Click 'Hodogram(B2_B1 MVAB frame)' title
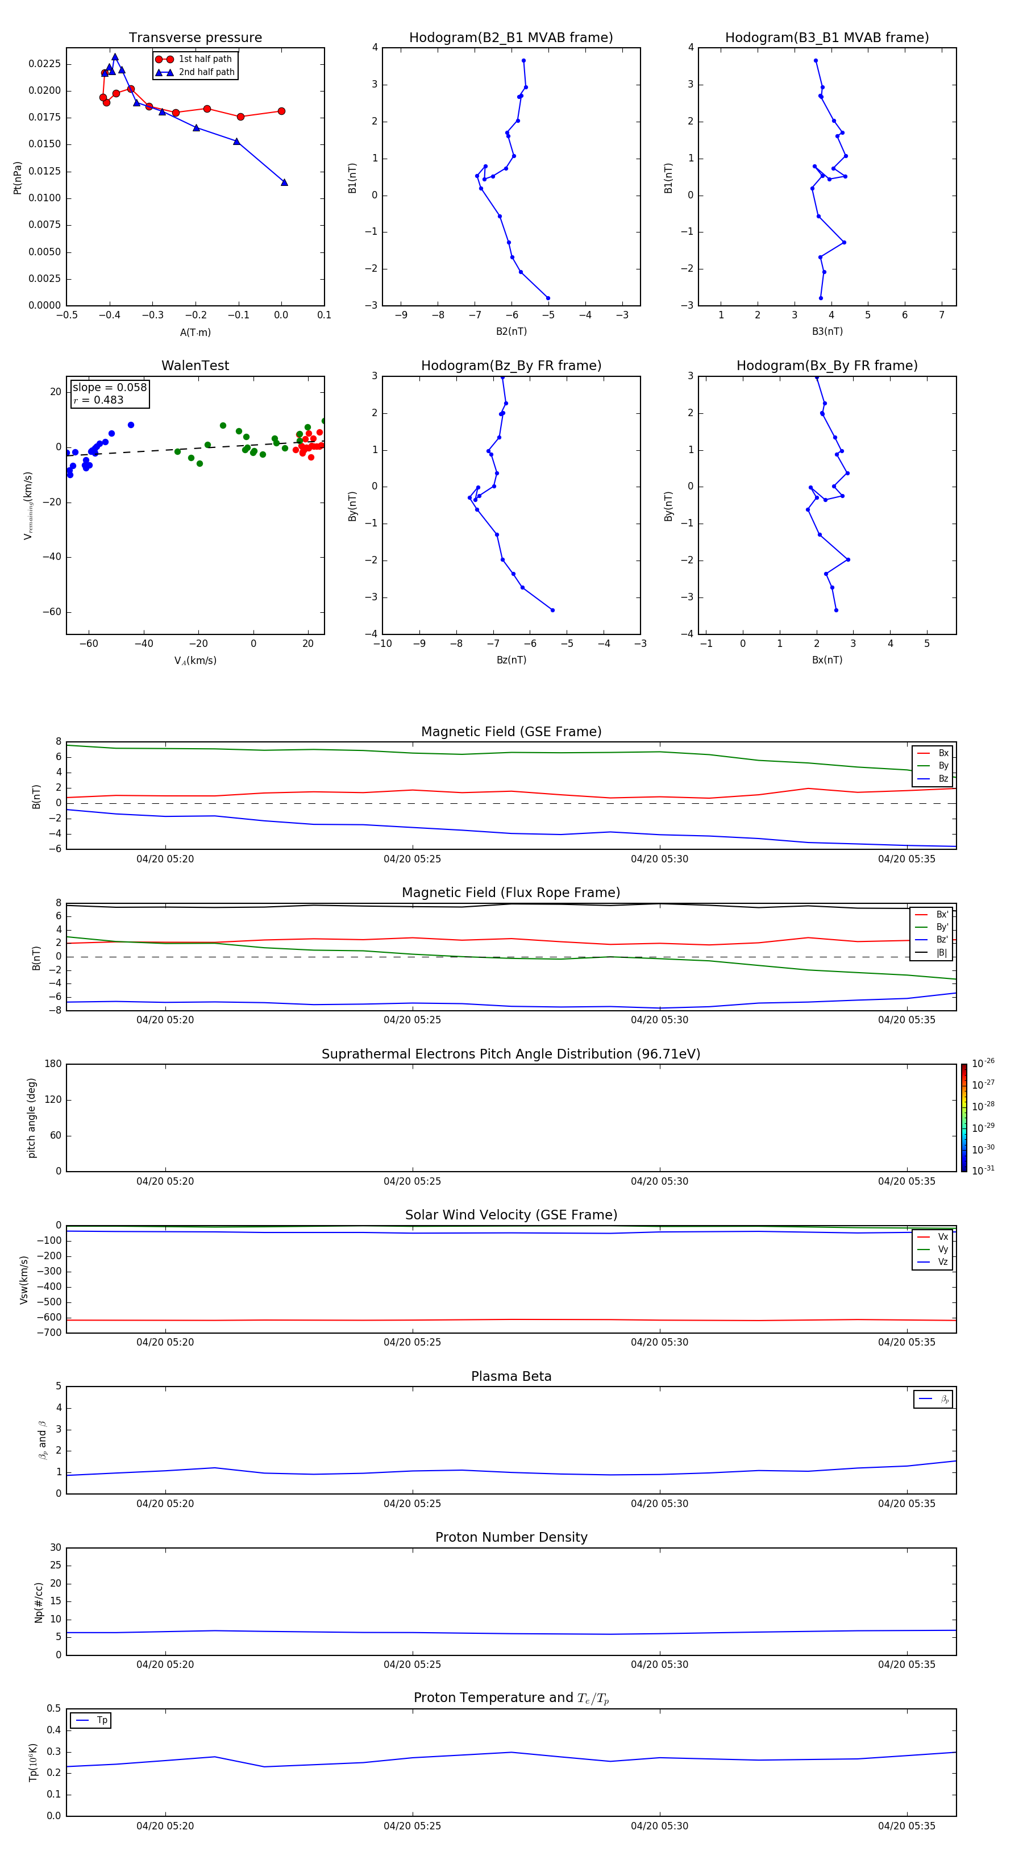Viewport: 1023px width, 1876px height. pos(511,38)
